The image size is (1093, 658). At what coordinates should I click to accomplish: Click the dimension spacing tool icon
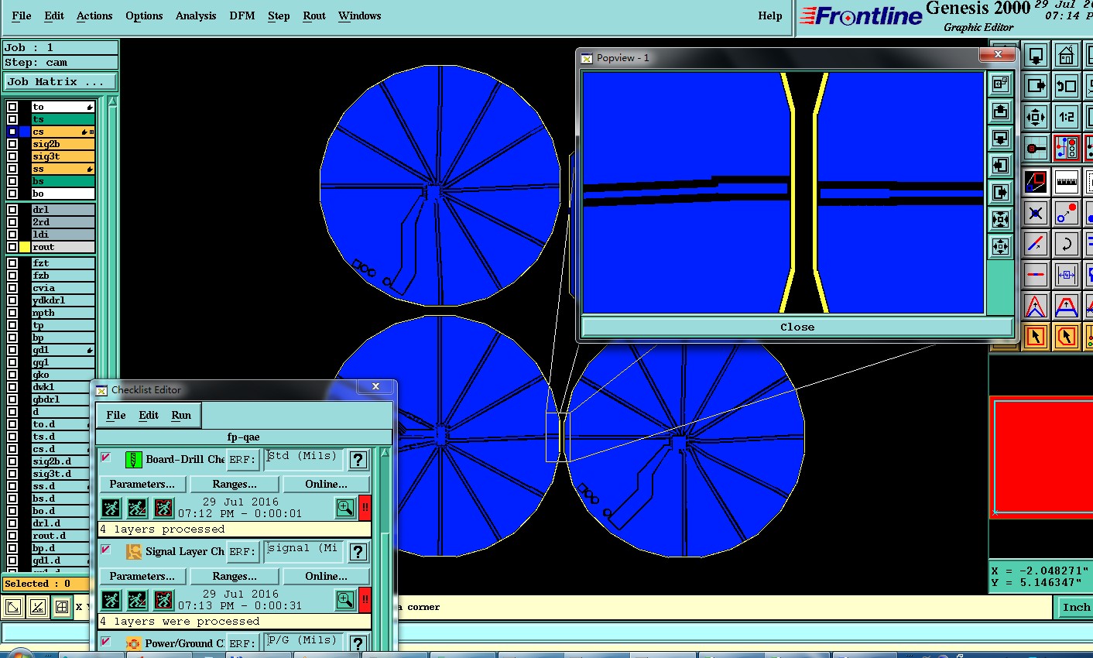(1067, 275)
